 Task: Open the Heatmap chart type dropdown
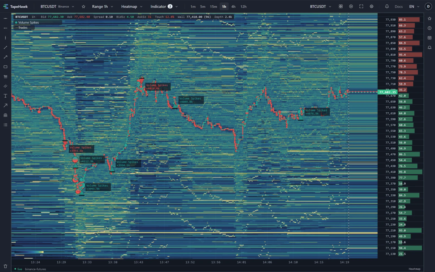point(132,6)
